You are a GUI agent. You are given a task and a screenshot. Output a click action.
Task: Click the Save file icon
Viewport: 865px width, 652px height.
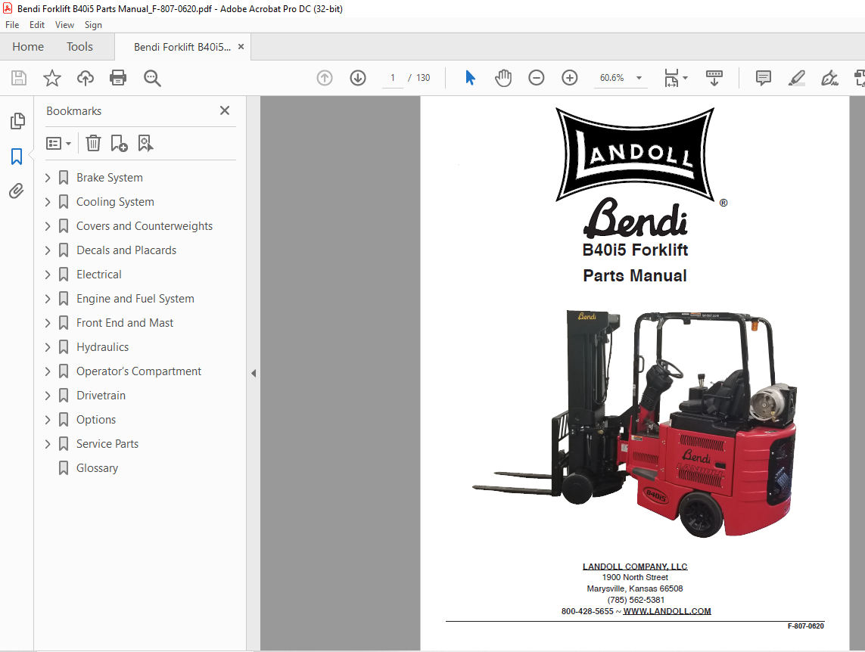[x=19, y=78]
